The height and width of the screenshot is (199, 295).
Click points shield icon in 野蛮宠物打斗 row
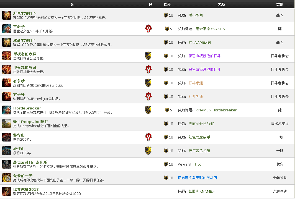(166, 15)
